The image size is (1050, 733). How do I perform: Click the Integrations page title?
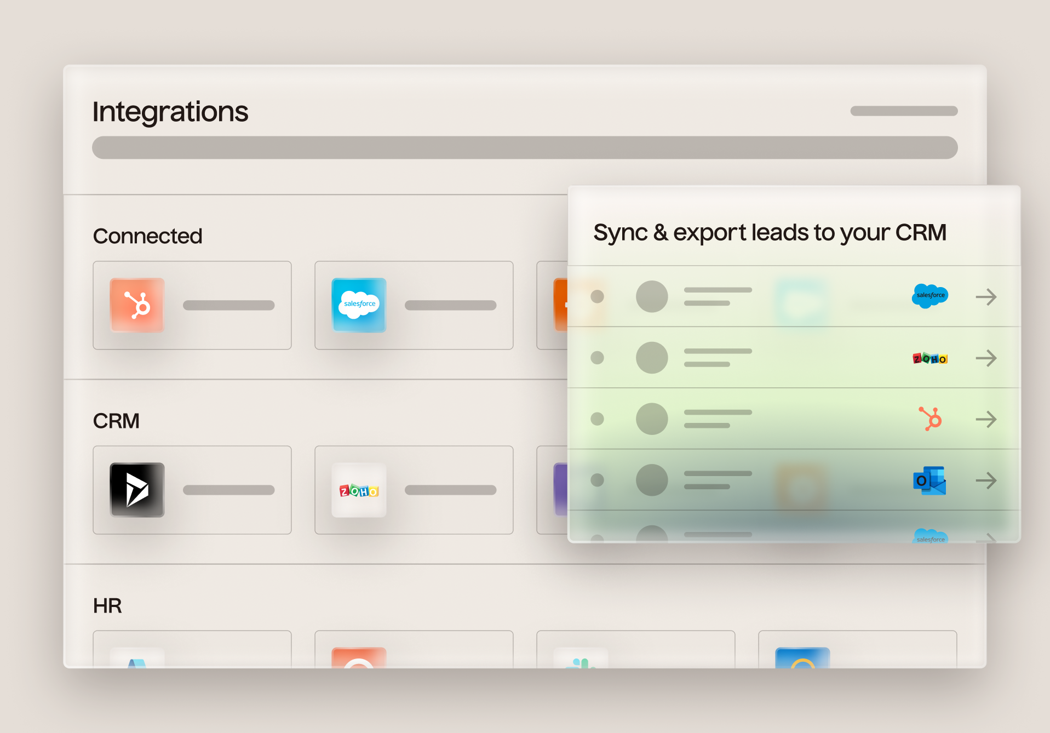(x=170, y=112)
